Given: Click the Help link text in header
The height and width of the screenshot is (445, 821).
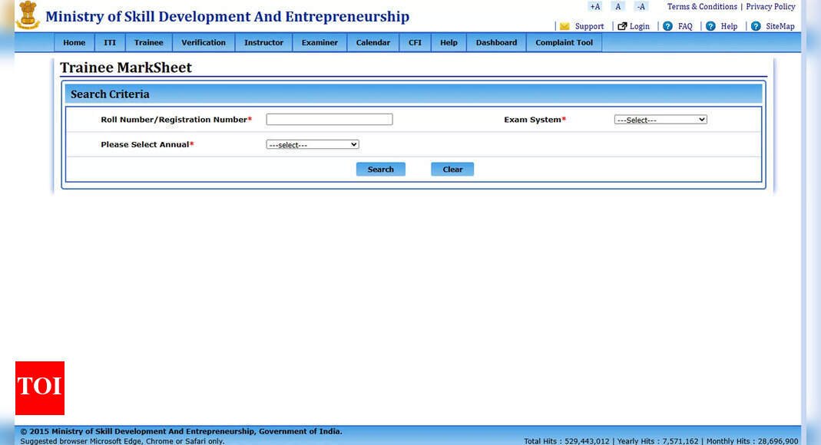Looking at the screenshot, I should (x=730, y=26).
